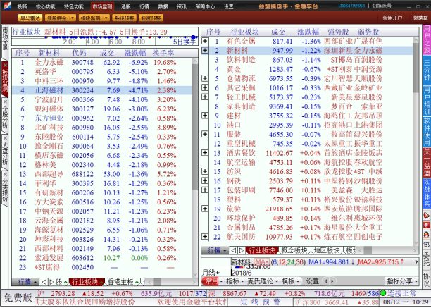Expand the 仓储物流 sector row
This screenshot has width=431, height=308.
point(205,78)
